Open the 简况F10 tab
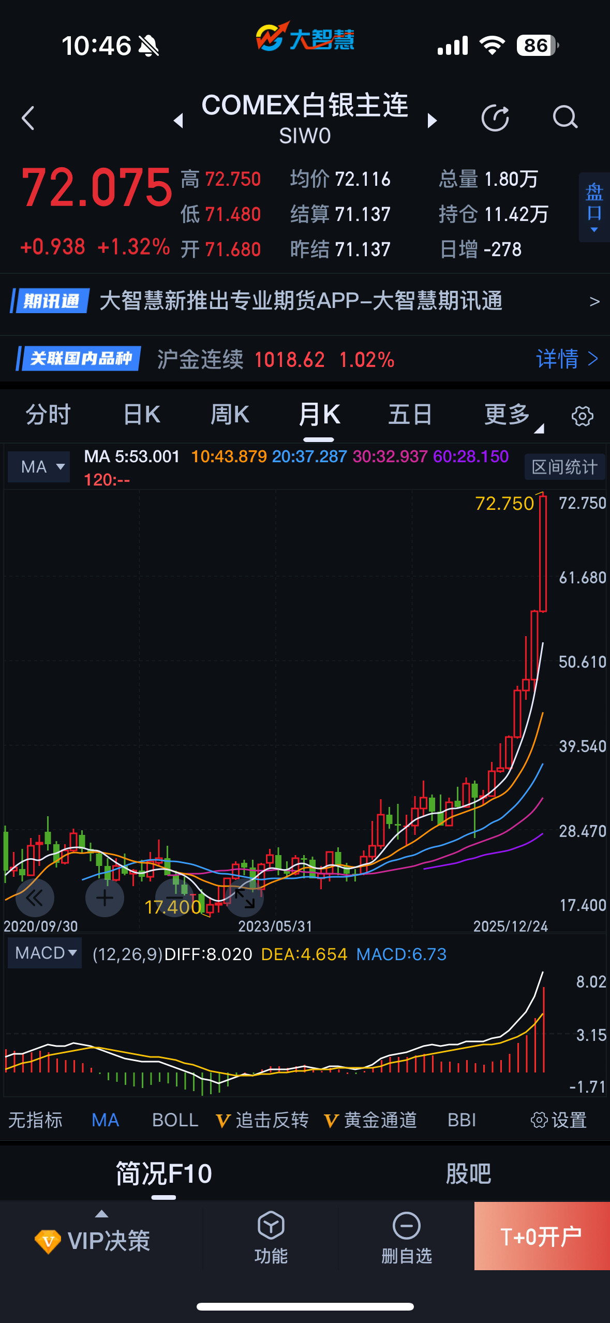The height and width of the screenshot is (1323, 610). (x=163, y=1174)
